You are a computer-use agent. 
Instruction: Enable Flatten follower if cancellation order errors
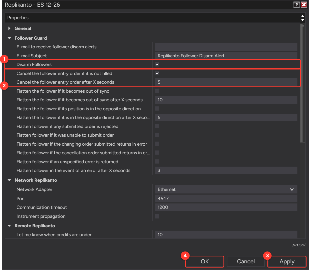click(157, 153)
